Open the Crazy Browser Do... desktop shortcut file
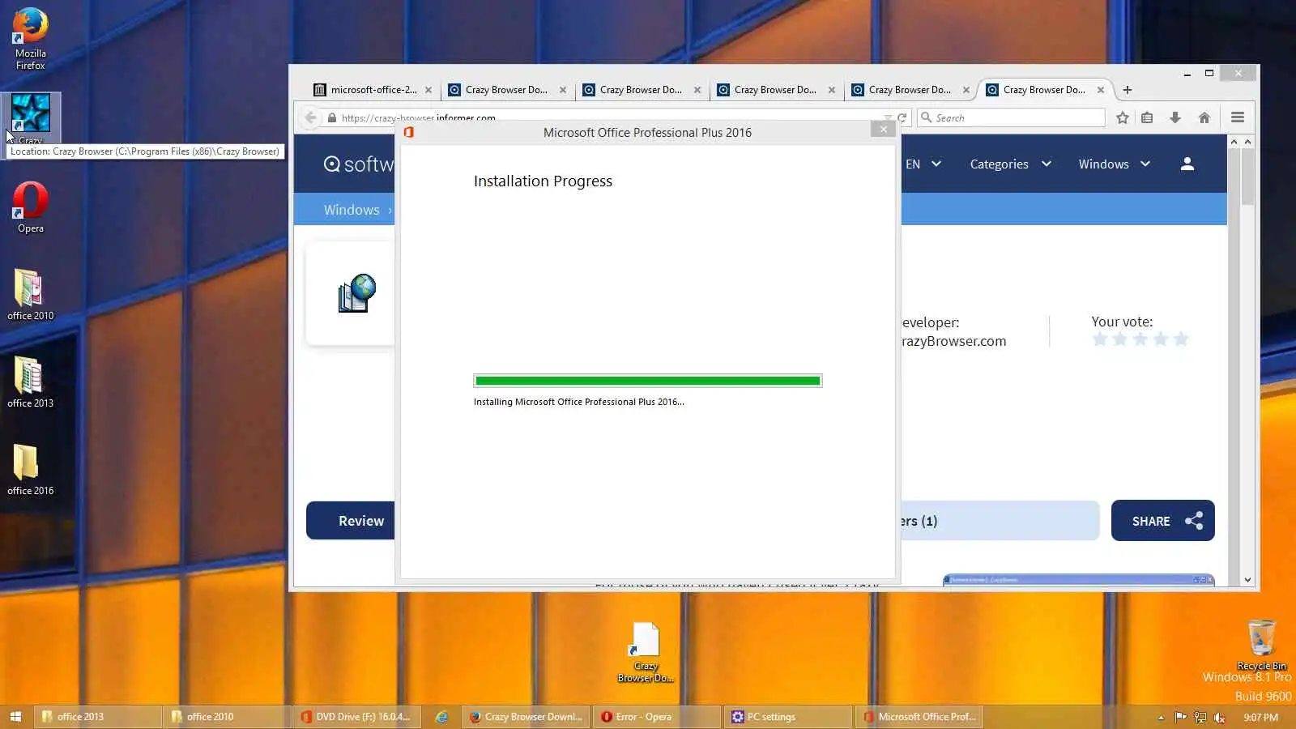The image size is (1296, 729). tap(646, 652)
